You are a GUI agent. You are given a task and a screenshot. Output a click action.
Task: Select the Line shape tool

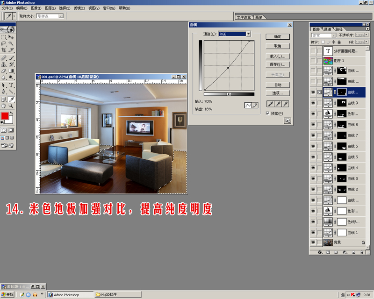(x=11, y=92)
